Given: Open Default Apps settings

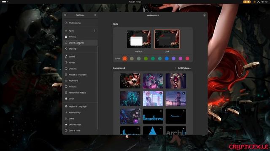Looking at the screenshot, I should coord(80,125).
